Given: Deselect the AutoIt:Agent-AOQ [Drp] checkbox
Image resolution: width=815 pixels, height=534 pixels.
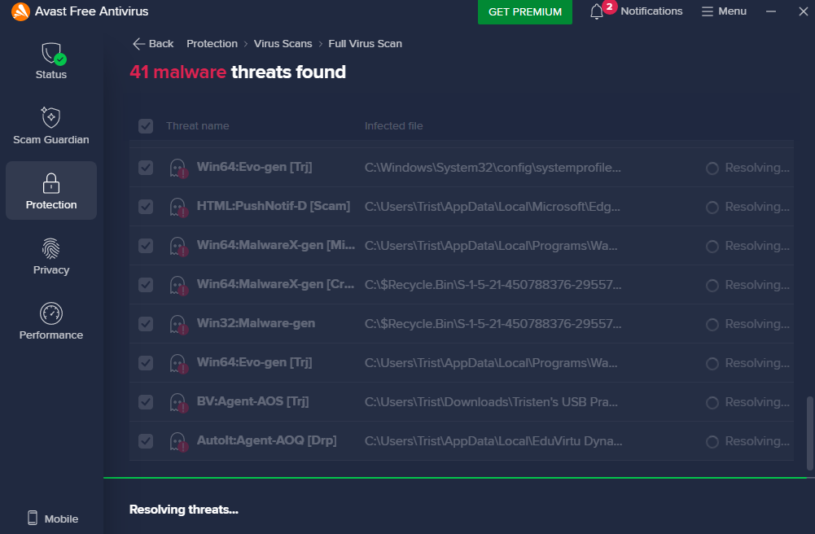Looking at the screenshot, I should [146, 441].
